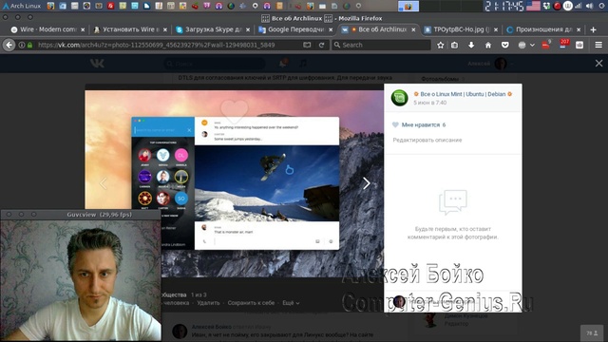Screen dimensions: 608x342
Task: Click the photo date 5 июн в 7:40
Action: click(x=429, y=103)
